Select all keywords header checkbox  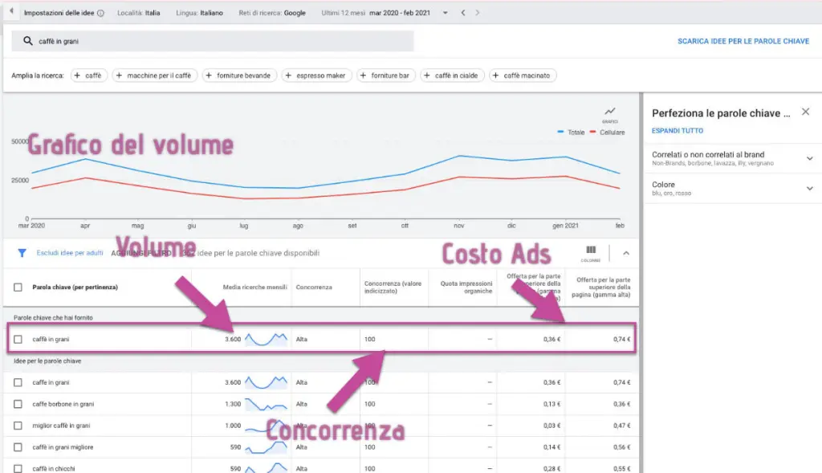18,287
